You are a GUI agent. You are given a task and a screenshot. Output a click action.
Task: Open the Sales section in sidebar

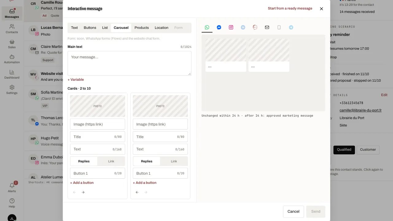tap(12, 44)
